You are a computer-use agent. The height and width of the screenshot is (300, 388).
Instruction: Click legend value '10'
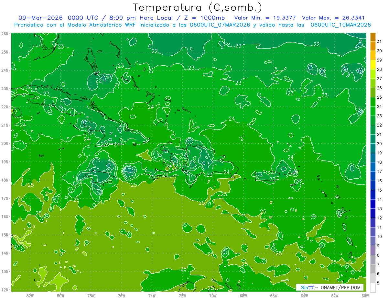379,237
